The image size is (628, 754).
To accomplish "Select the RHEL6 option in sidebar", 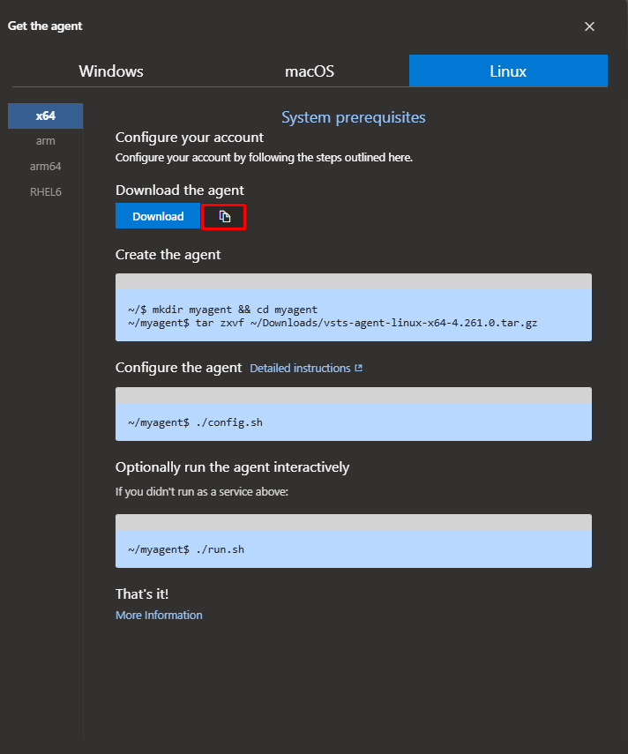I will click(x=46, y=191).
